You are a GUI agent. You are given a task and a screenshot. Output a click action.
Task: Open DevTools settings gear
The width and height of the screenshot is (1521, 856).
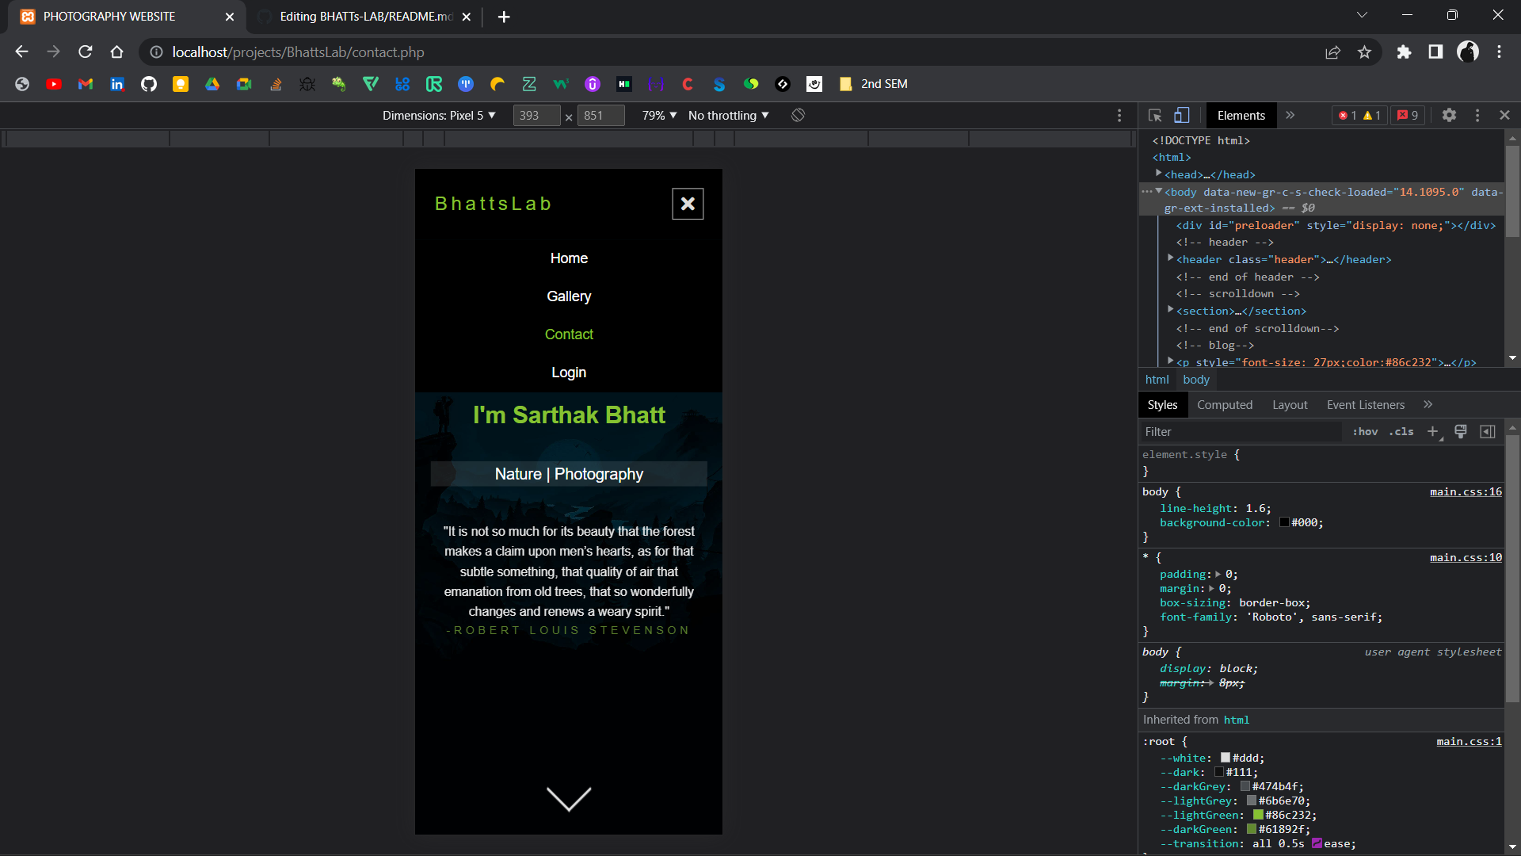(x=1449, y=116)
